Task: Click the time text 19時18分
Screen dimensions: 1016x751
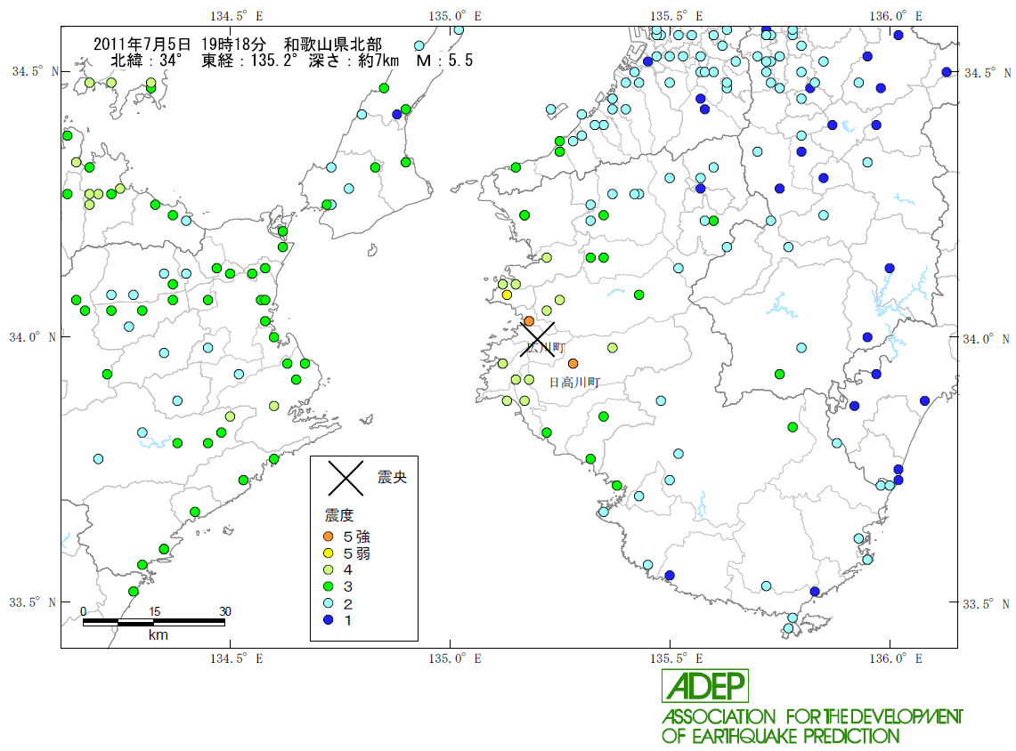Action: [x=233, y=44]
